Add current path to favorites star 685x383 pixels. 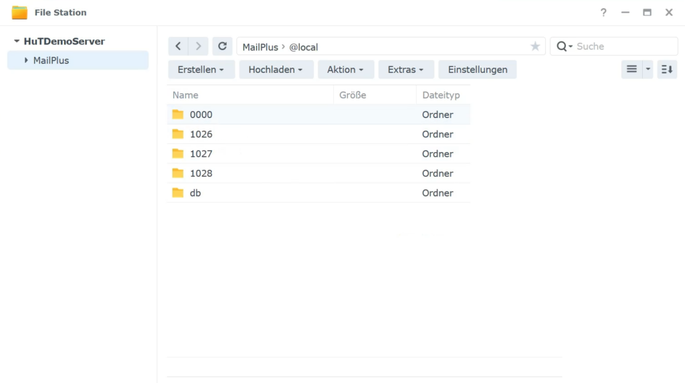pyautogui.click(x=534, y=46)
